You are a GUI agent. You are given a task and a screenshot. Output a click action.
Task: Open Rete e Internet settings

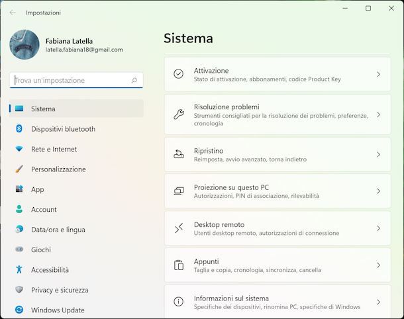tap(54, 149)
